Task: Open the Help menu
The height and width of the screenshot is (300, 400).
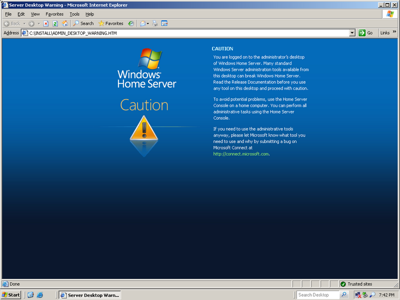Action: tap(89, 14)
